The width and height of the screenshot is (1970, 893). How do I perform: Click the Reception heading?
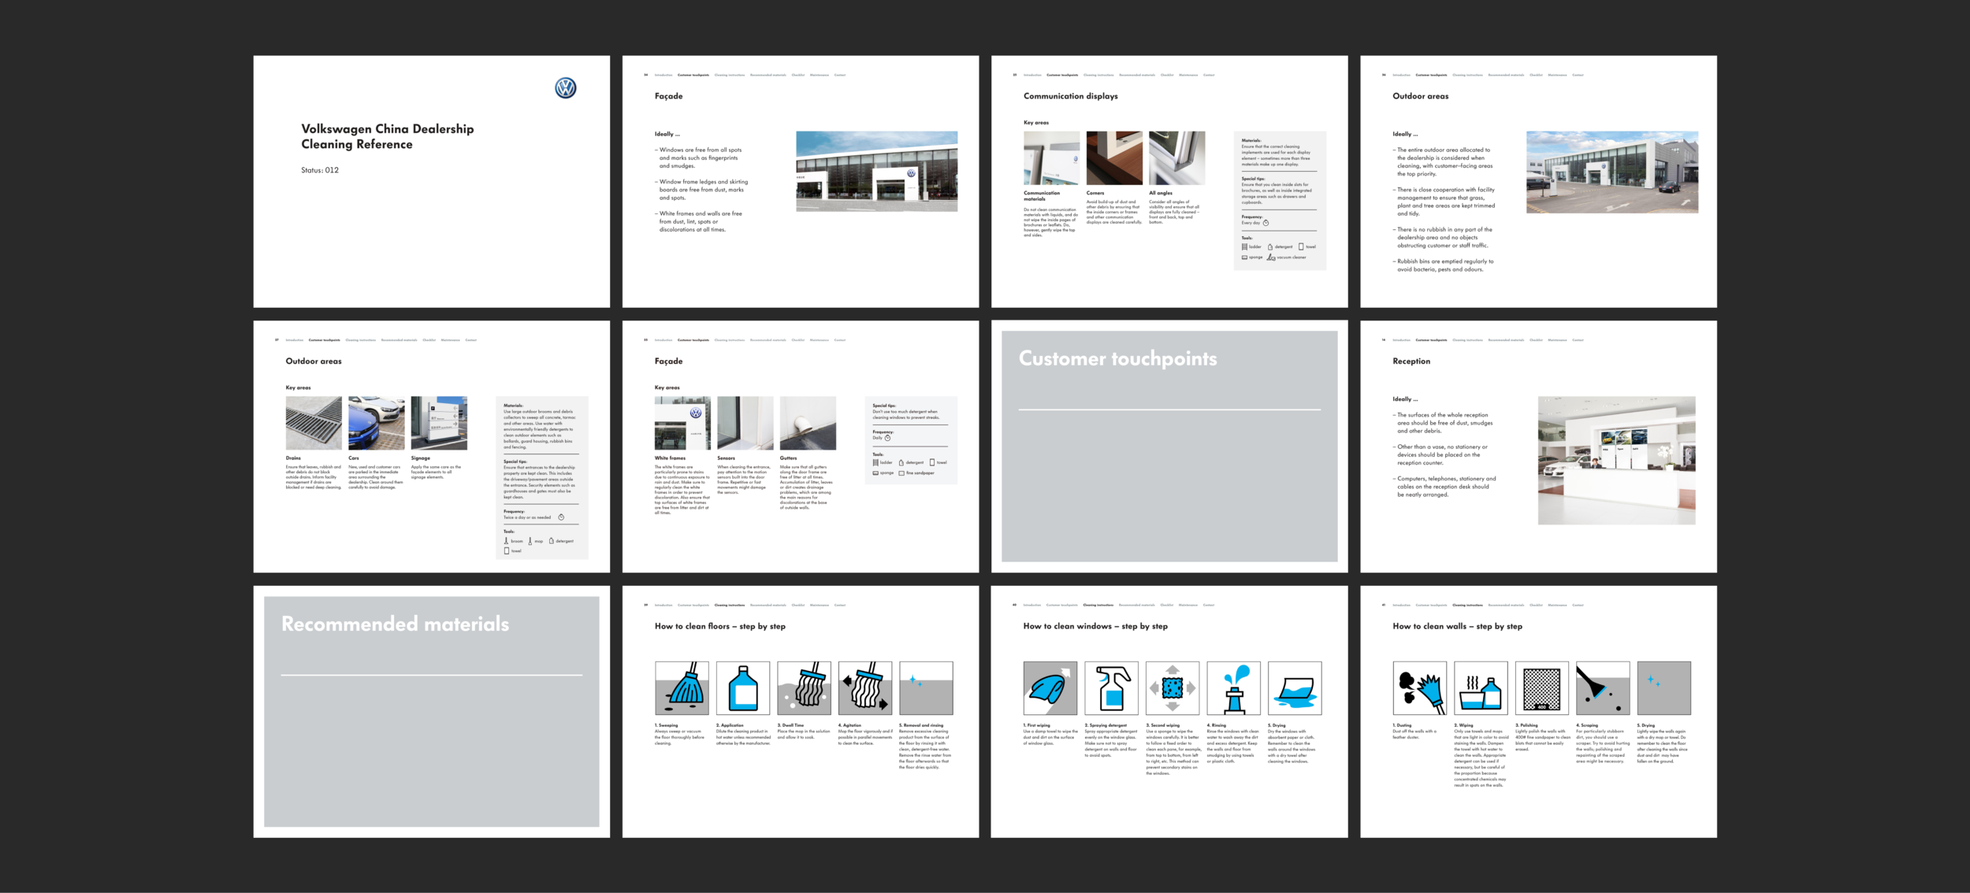coord(1411,361)
